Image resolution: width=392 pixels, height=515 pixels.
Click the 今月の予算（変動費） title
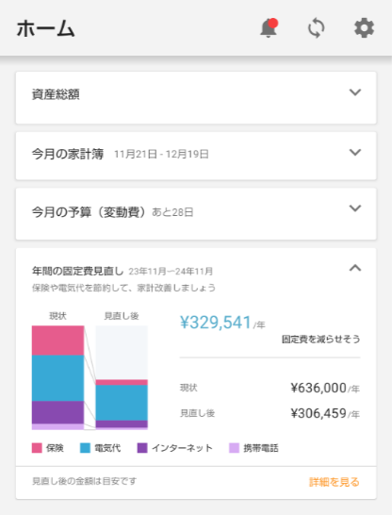(89, 212)
